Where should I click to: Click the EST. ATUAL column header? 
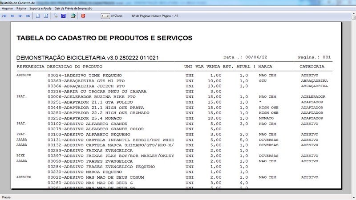click(x=237, y=67)
